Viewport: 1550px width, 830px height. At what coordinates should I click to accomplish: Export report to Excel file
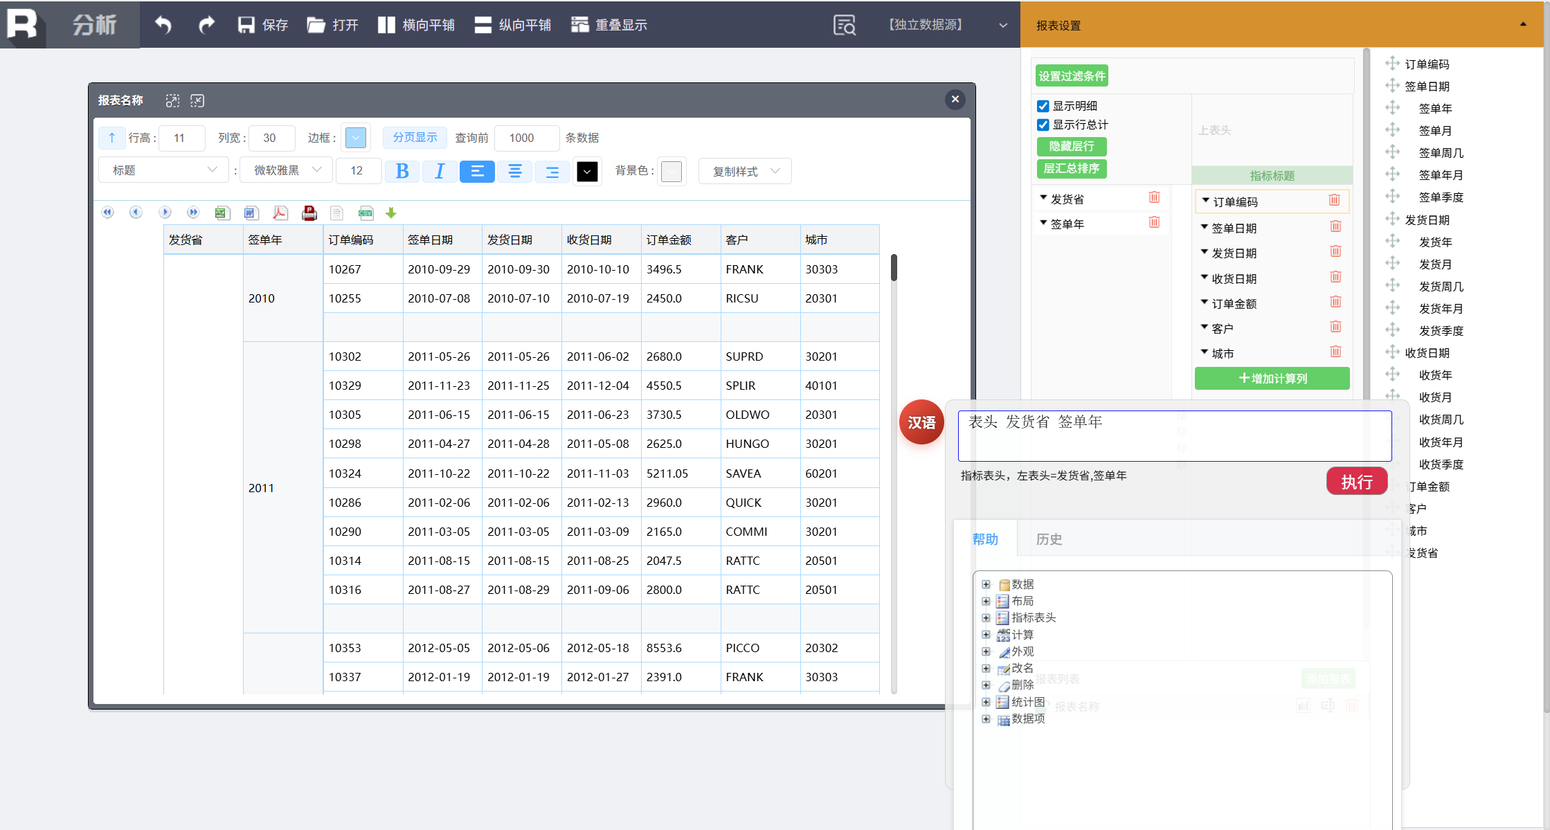[222, 213]
